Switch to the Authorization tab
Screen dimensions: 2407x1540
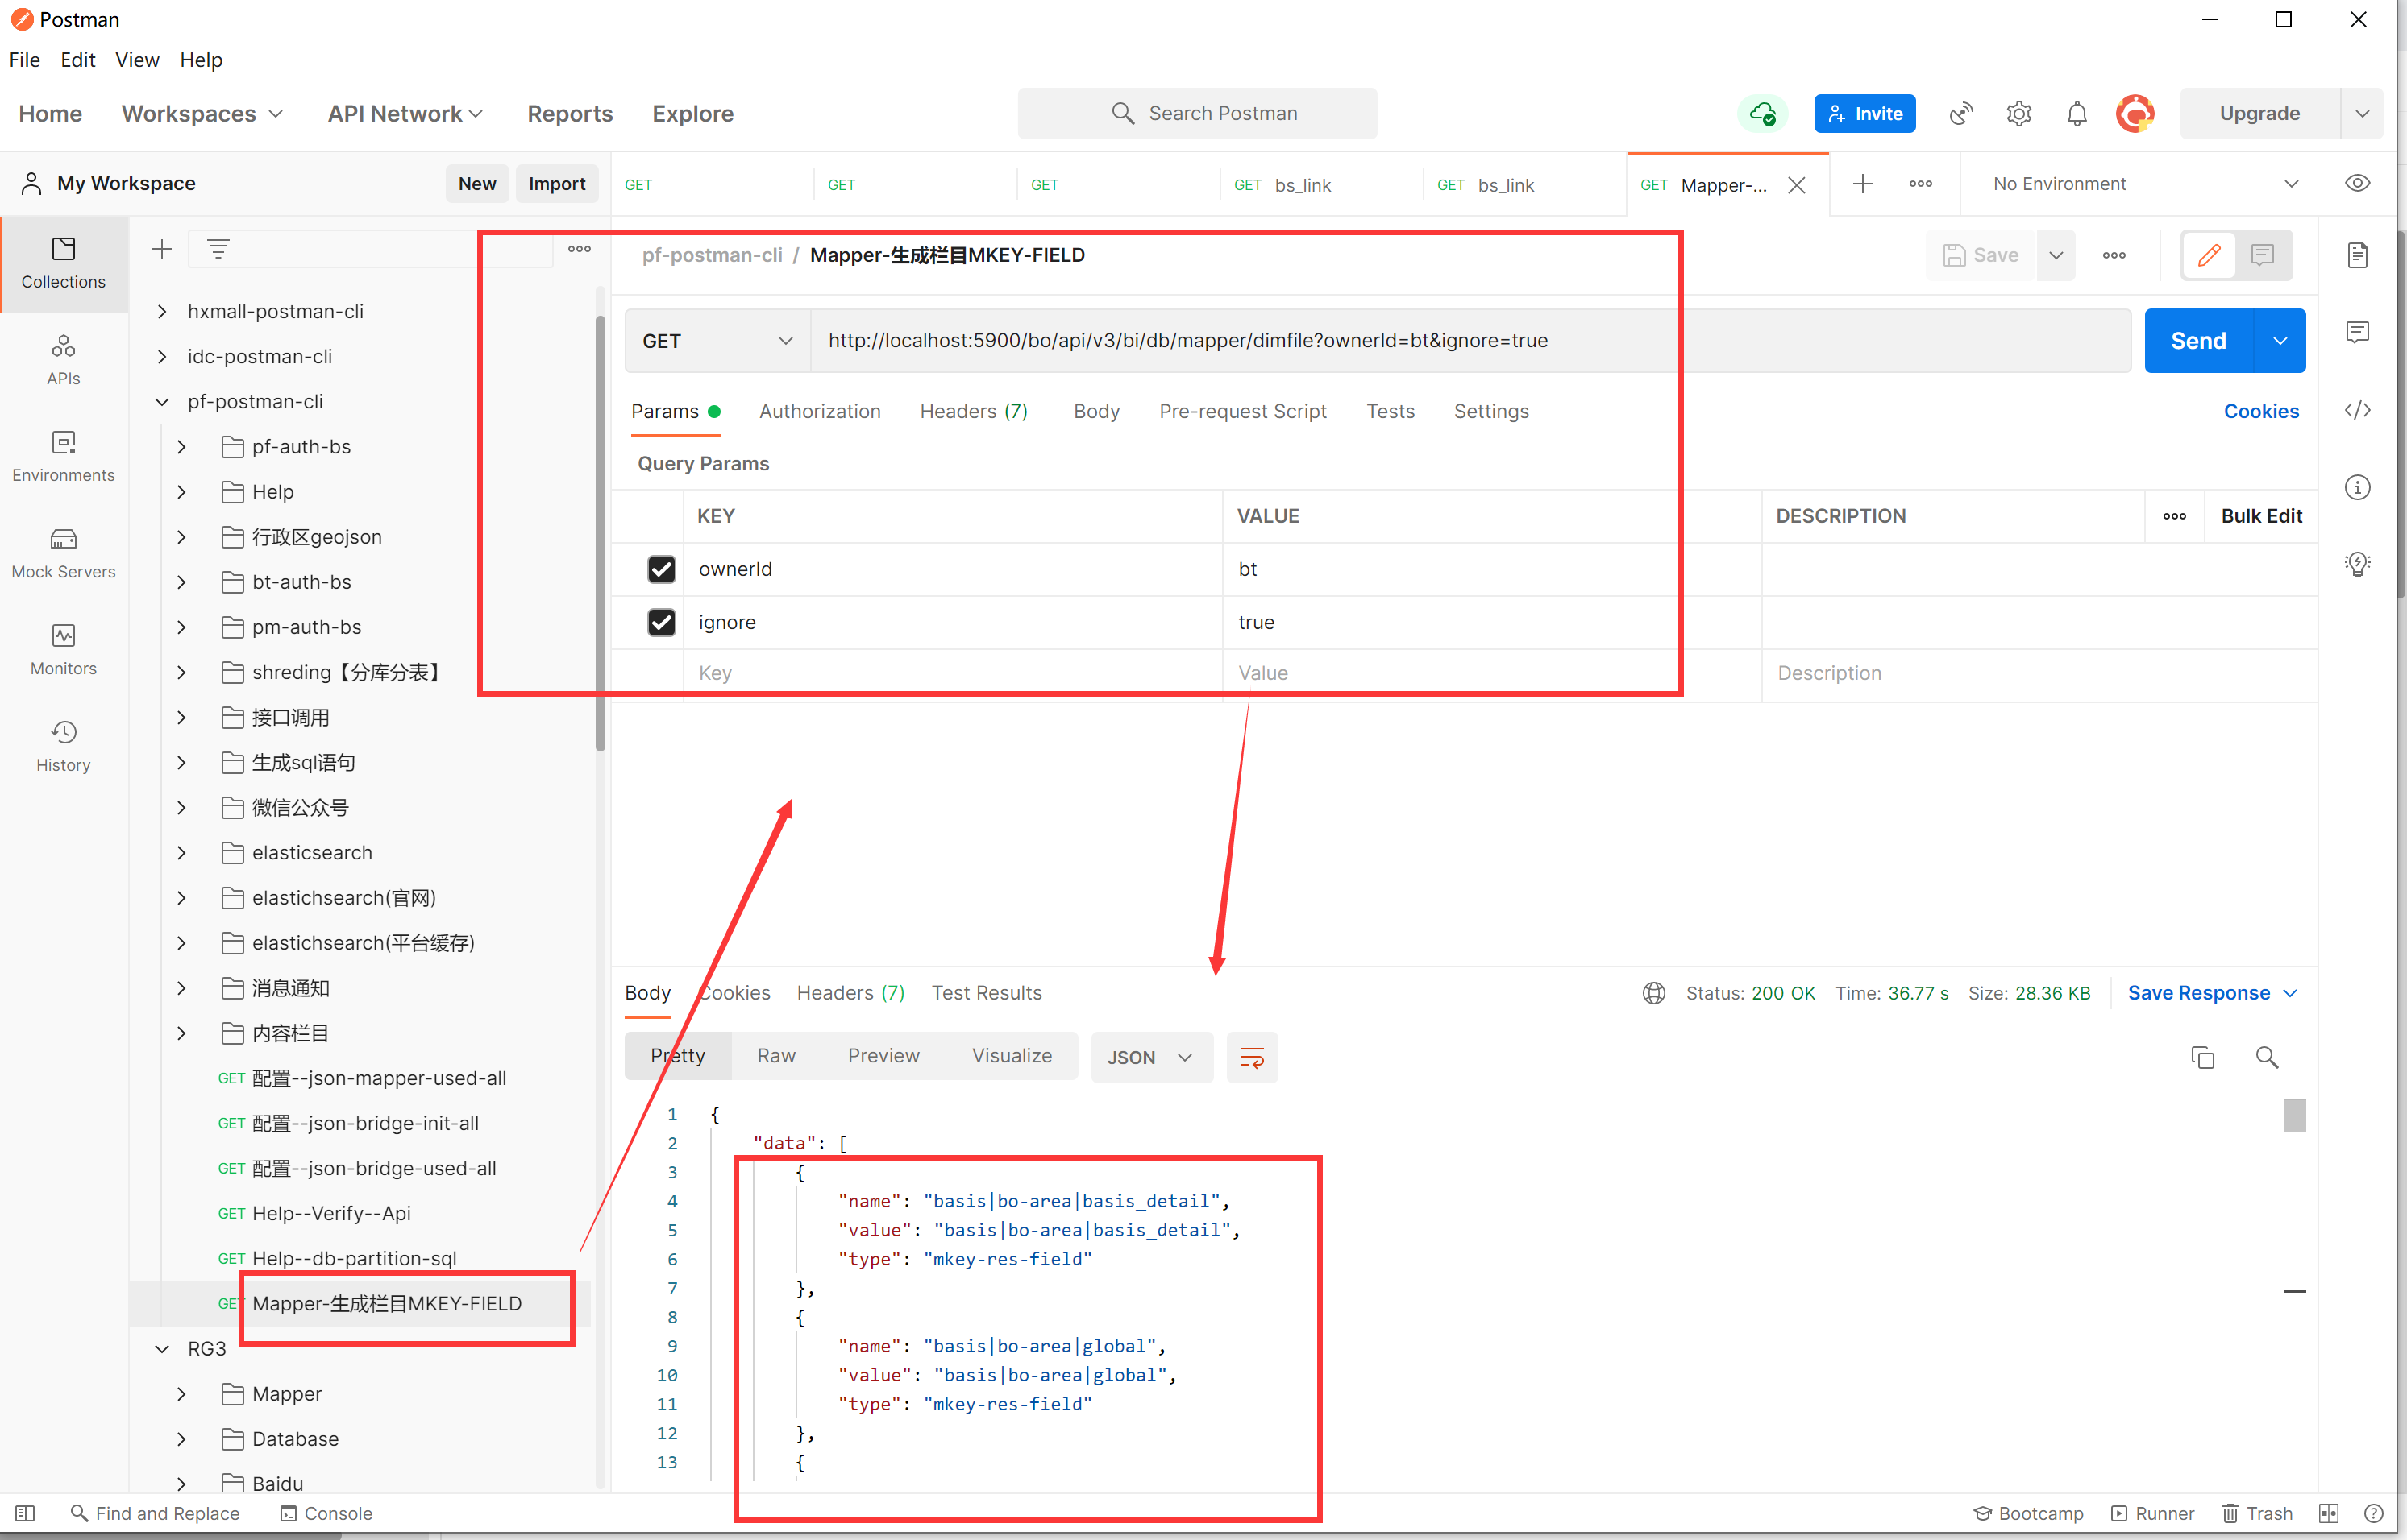coord(820,411)
